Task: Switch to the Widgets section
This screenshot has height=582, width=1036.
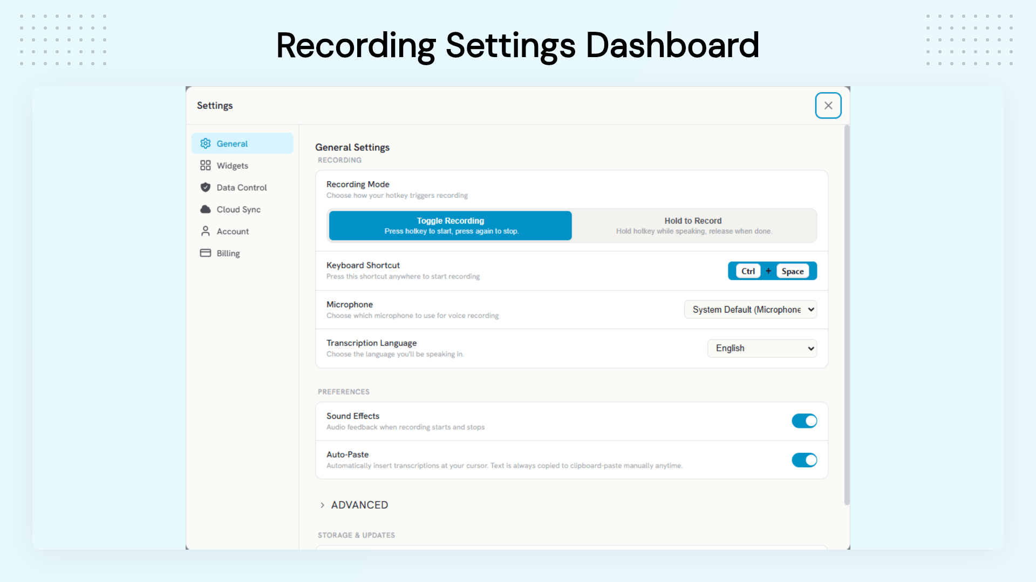Action: click(x=242, y=165)
